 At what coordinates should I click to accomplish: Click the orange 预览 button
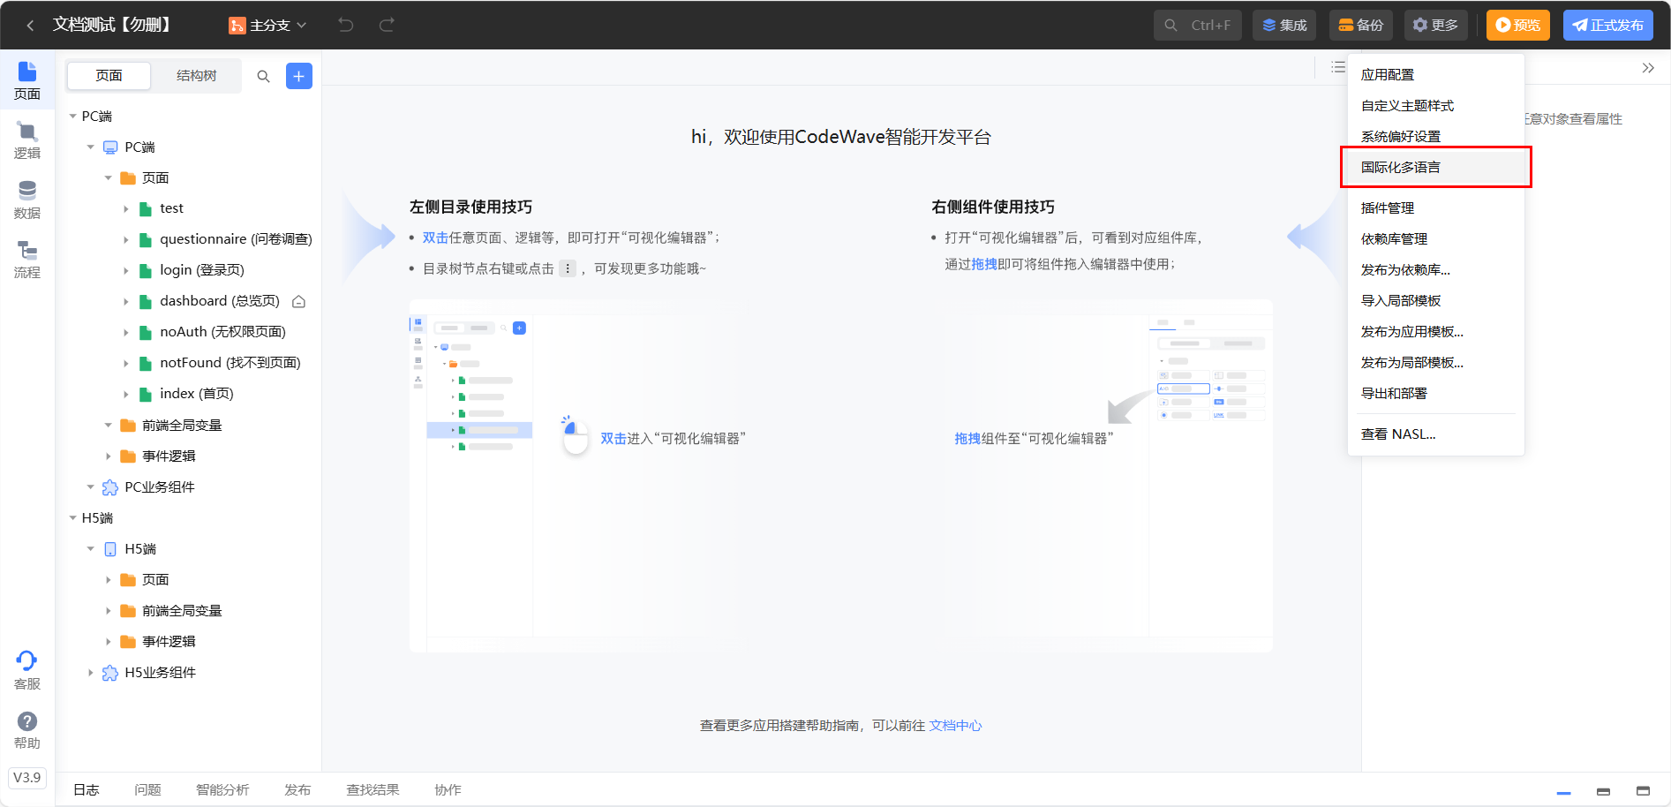point(1518,26)
